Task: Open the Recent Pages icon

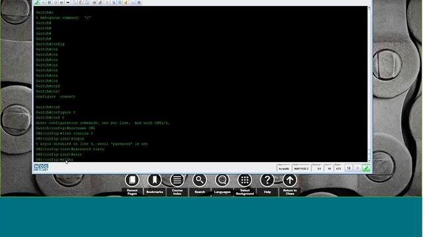Action: pyautogui.click(x=132, y=180)
